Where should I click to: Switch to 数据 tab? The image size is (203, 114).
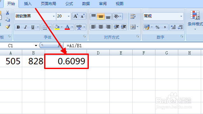[86, 3]
